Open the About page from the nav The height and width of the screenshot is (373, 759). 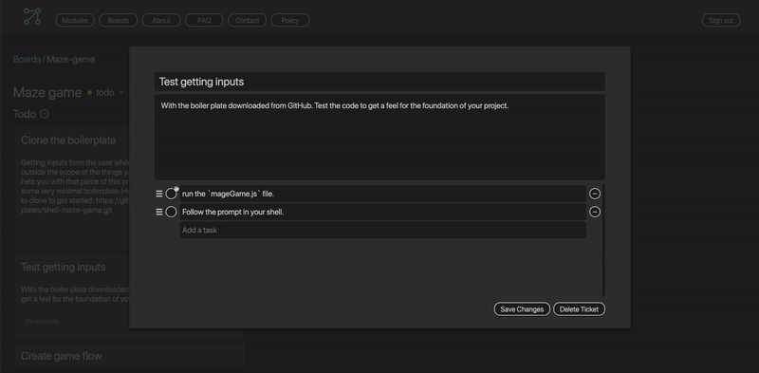point(161,20)
